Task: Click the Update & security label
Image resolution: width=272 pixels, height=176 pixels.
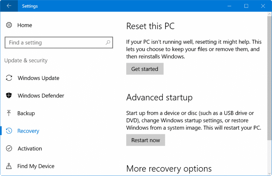Action: pyautogui.click(x=26, y=60)
